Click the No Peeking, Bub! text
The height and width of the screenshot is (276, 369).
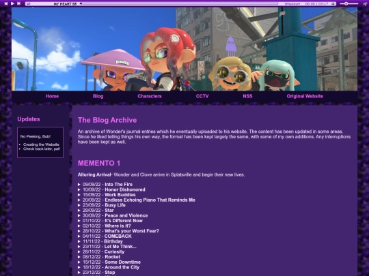point(36,136)
